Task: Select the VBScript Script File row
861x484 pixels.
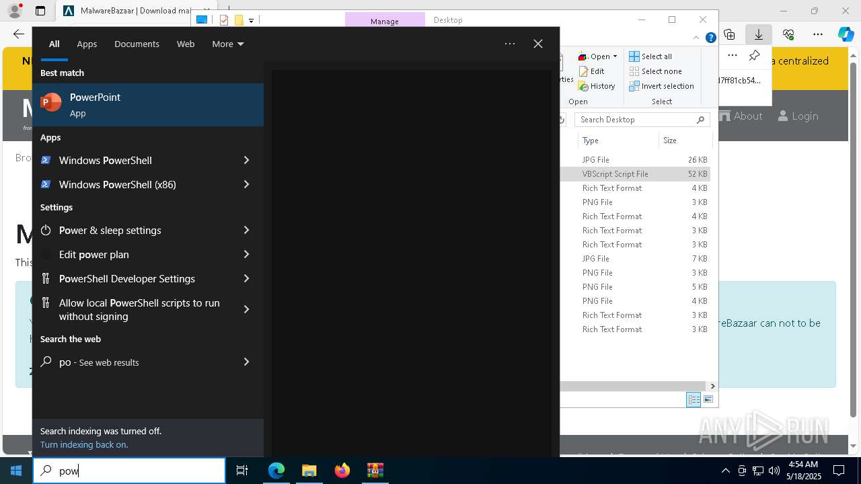Action: click(x=635, y=174)
